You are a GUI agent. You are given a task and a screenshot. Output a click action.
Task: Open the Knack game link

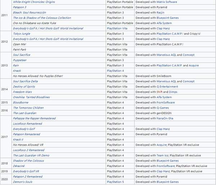[17, 71]
